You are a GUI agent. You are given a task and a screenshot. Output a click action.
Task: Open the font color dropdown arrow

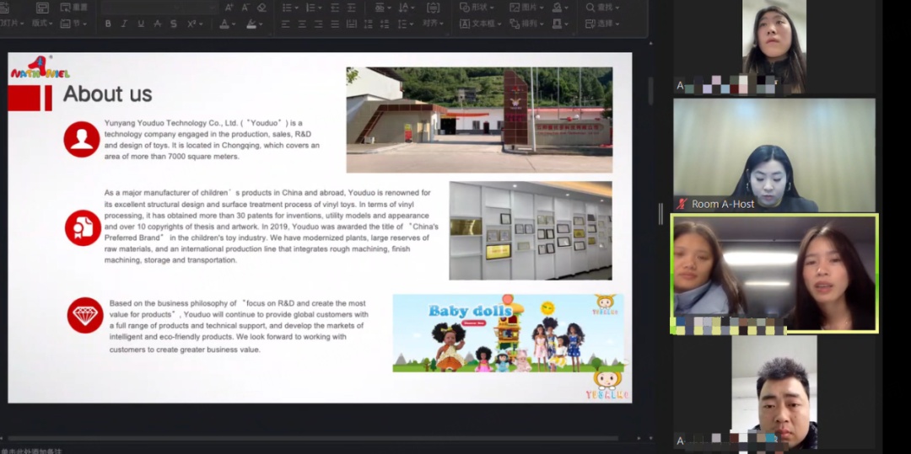click(x=234, y=24)
